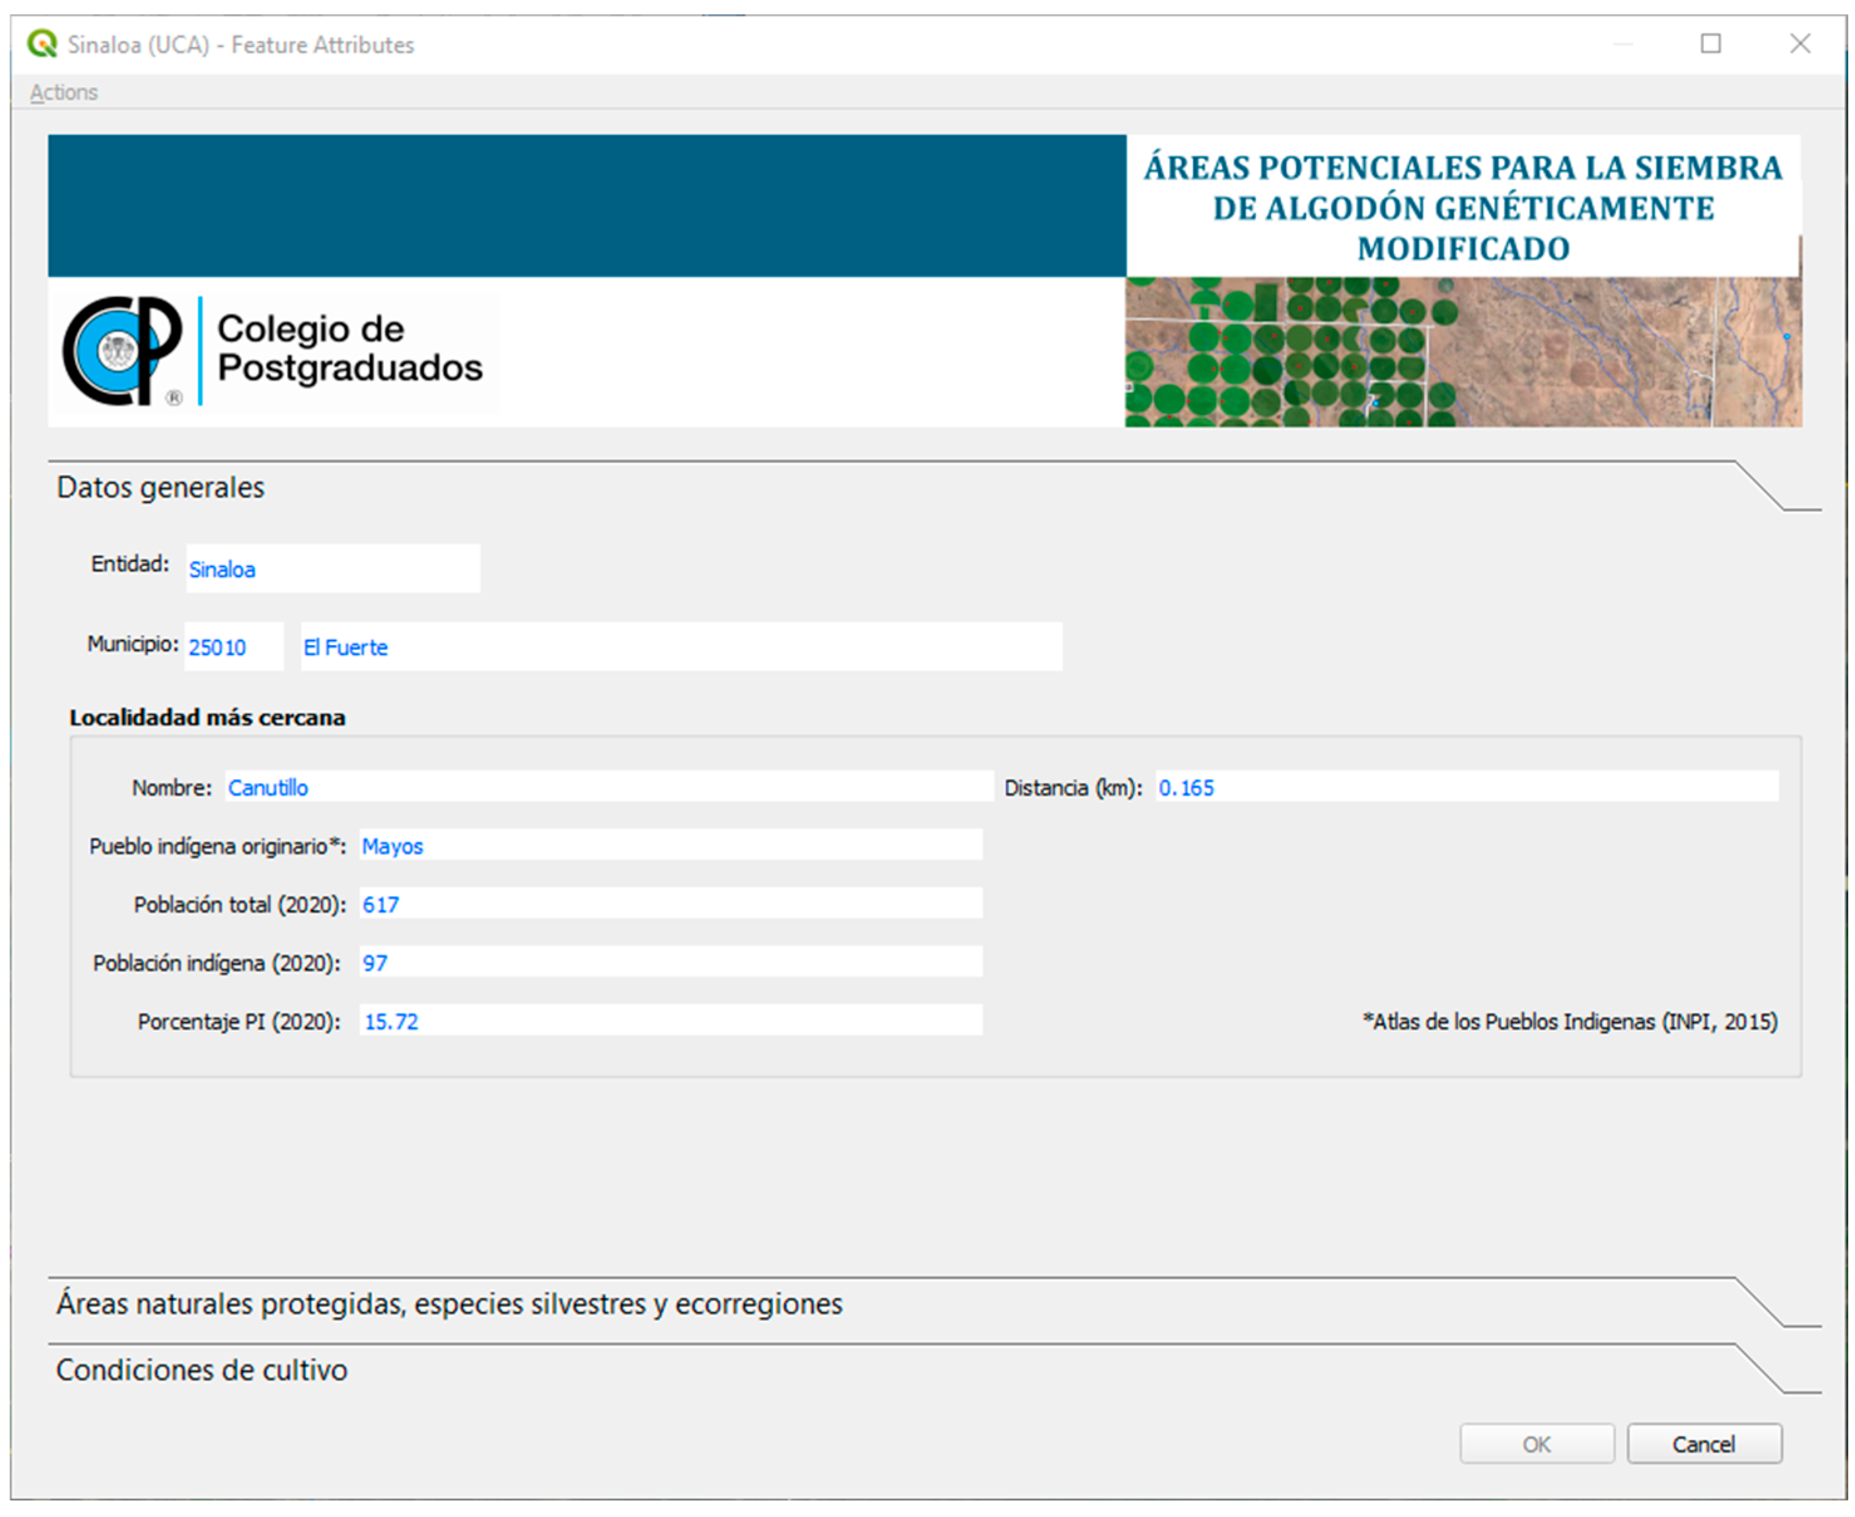
Task: Click the Distancia (km) field 0.165
Action: (x=1466, y=787)
